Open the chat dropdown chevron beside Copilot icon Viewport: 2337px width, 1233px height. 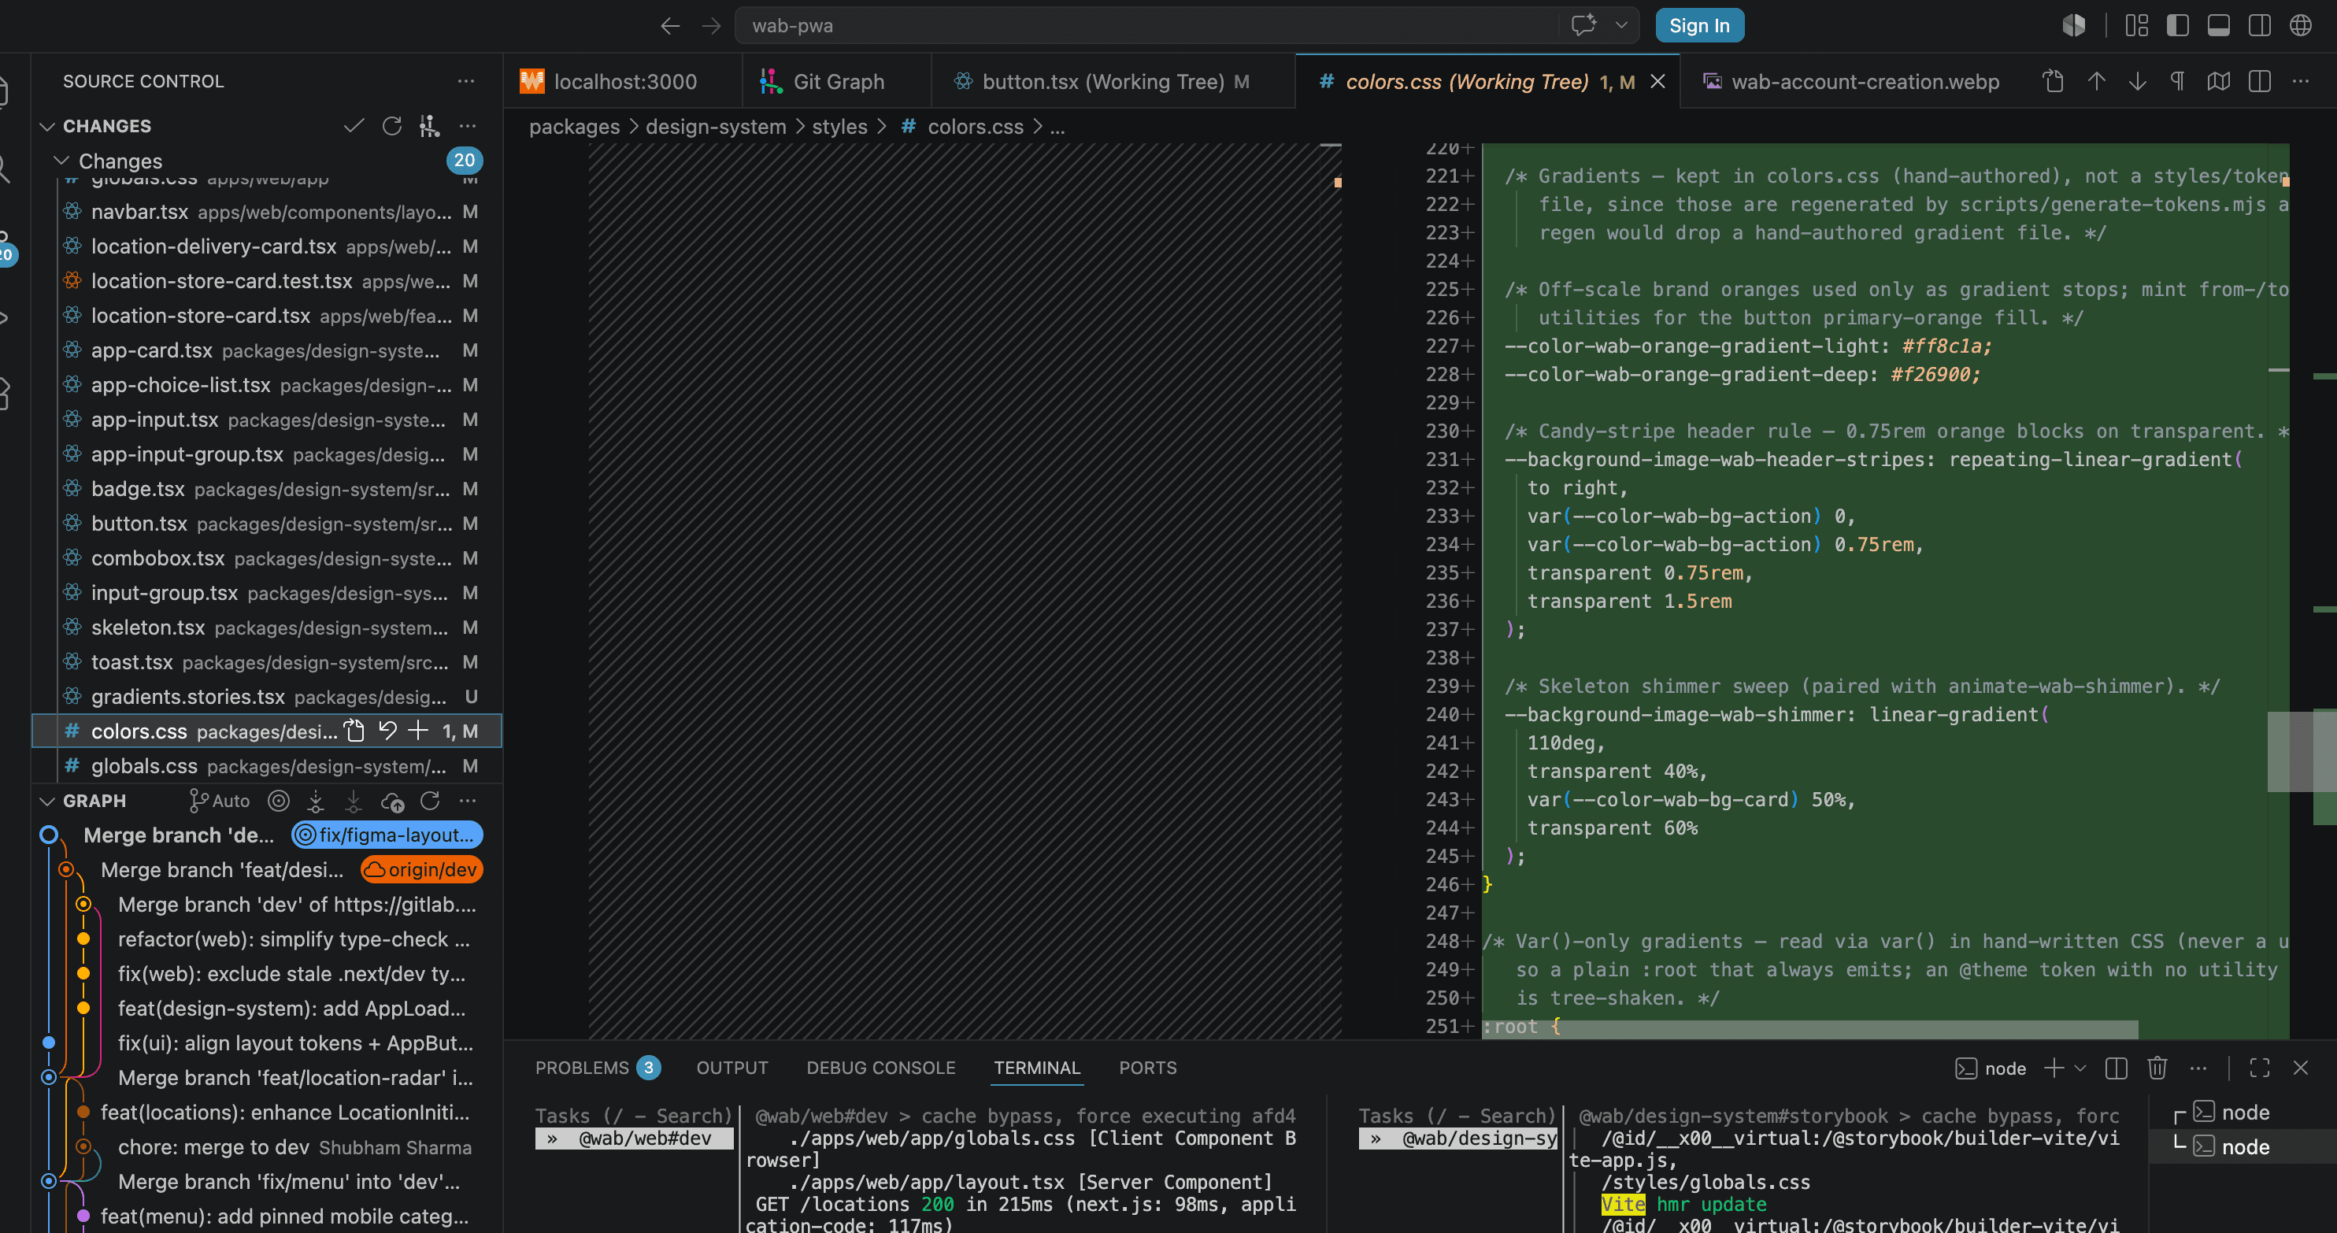(x=1621, y=25)
